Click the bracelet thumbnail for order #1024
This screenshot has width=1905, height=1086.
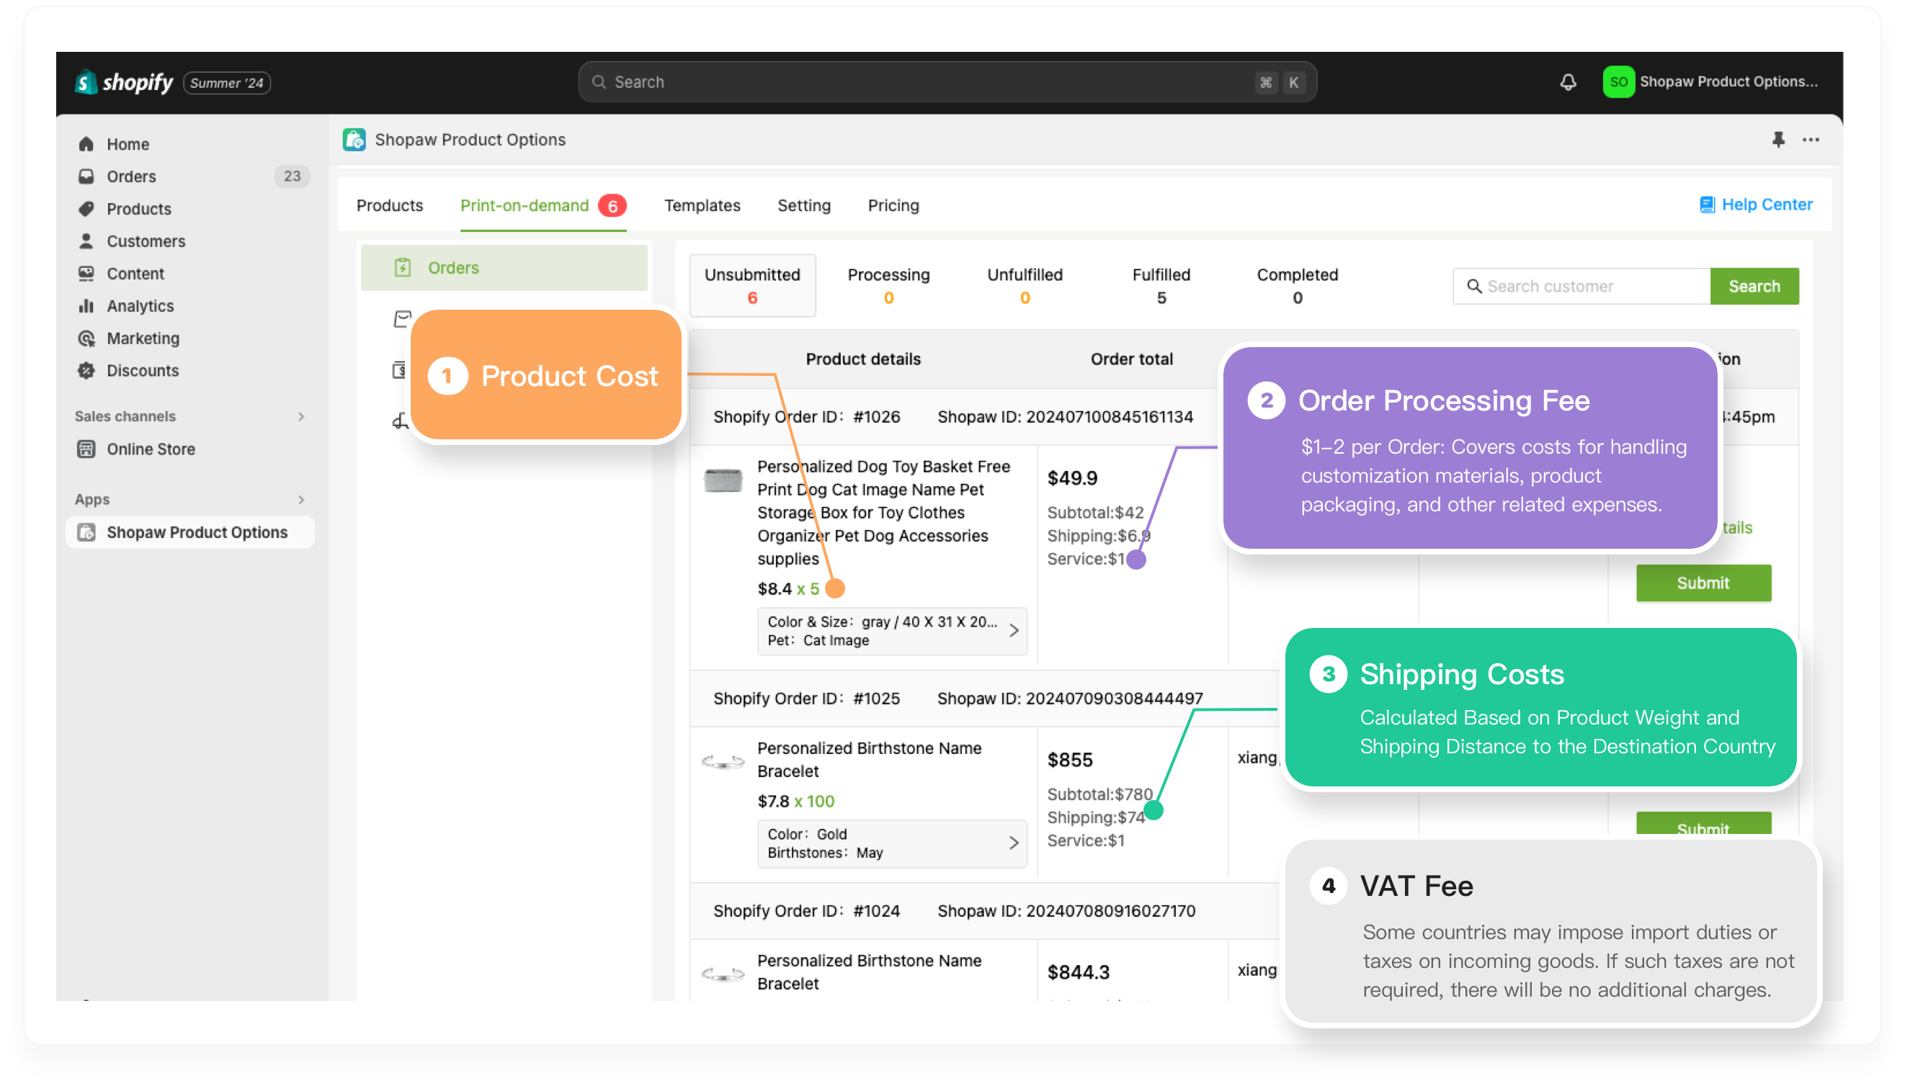pos(723,974)
